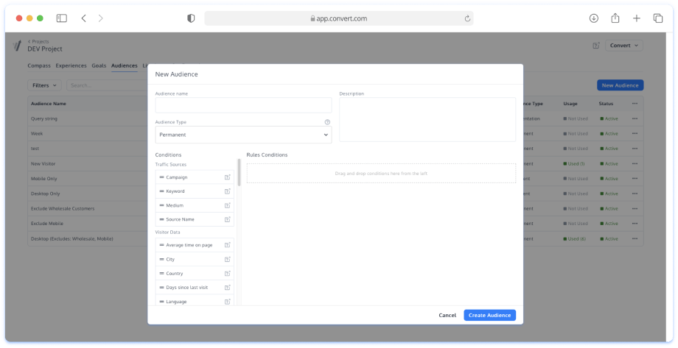Image resolution: width=678 pixels, height=348 pixels.
Task: Click the drag handle icon on Medium condition
Action: pos(161,205)
